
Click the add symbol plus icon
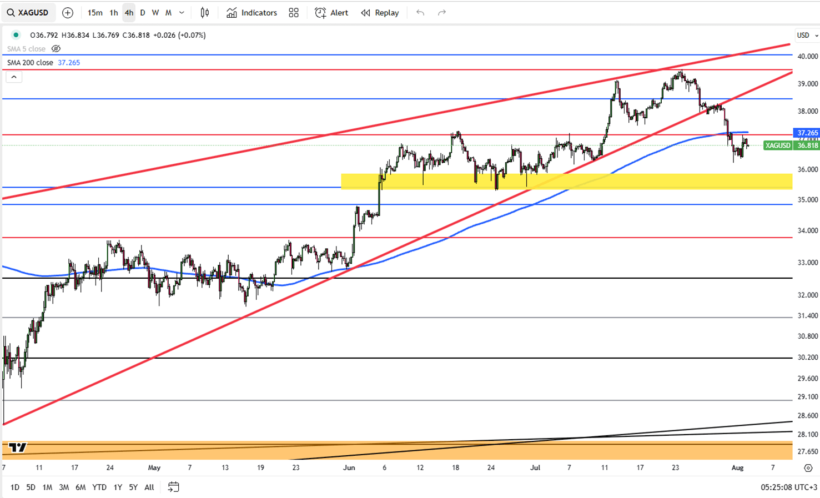click(67, 13)
